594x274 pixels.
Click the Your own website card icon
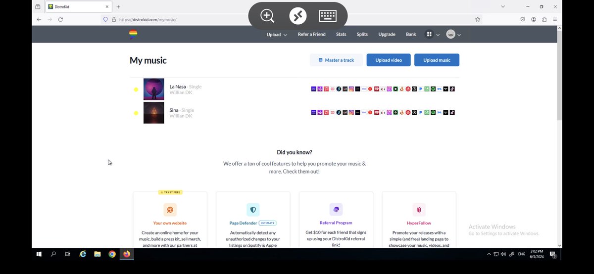pos(170,209)
